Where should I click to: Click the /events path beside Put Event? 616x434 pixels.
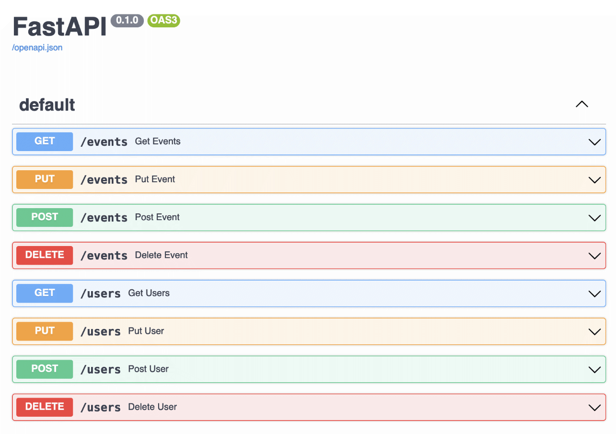[104, 179]
